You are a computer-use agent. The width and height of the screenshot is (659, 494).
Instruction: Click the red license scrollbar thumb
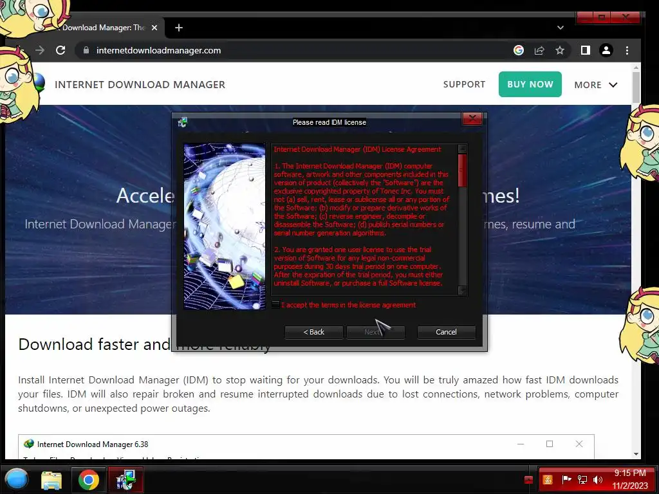[x=462, y=170]
